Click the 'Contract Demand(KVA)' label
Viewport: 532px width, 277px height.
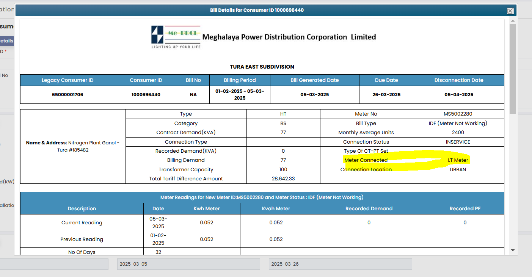(x=186, y=133)
